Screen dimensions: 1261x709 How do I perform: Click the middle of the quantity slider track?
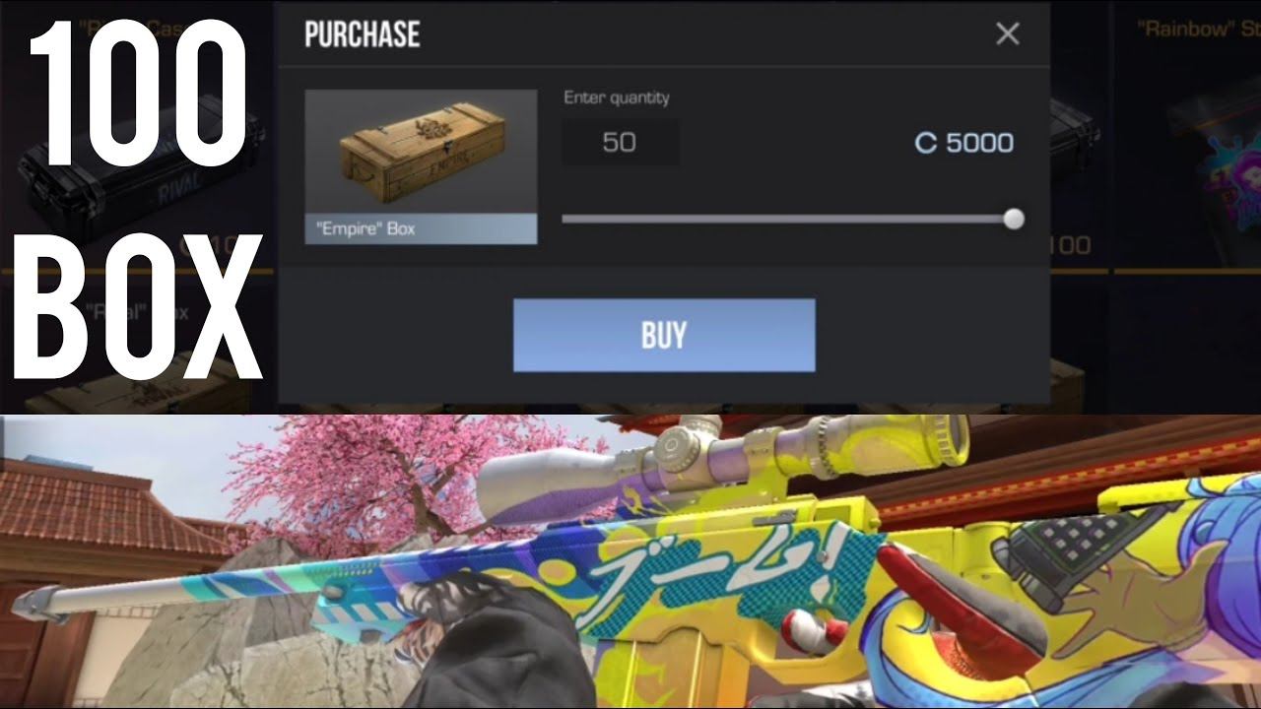[788, 219]
